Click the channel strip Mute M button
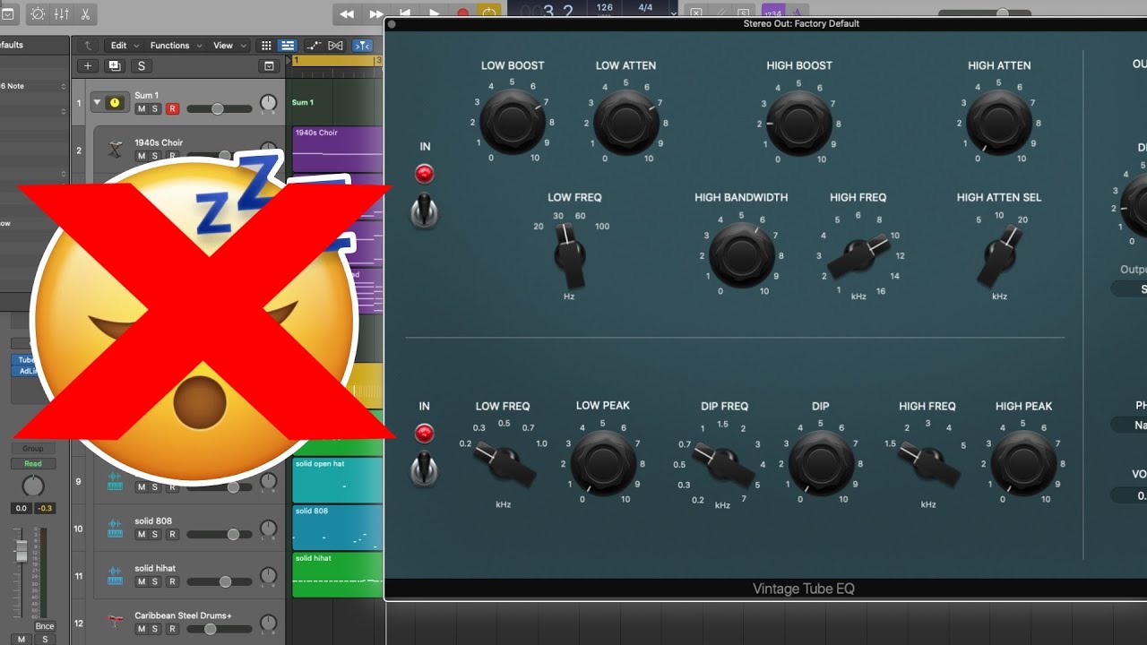This screenshot has width=1147, height=645. point(20,639)
